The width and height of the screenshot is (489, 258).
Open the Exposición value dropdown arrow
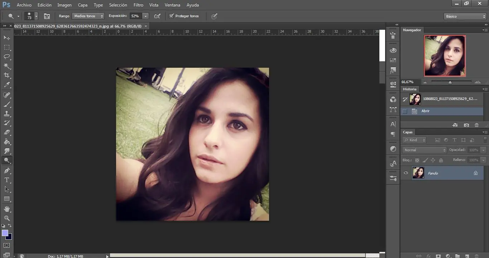(x=145, y=16)
